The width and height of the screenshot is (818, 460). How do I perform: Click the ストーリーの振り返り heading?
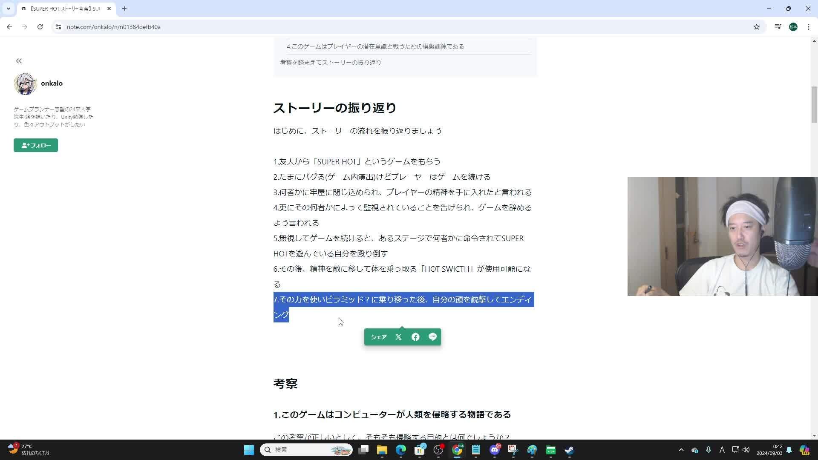click(x=335, y=108)
